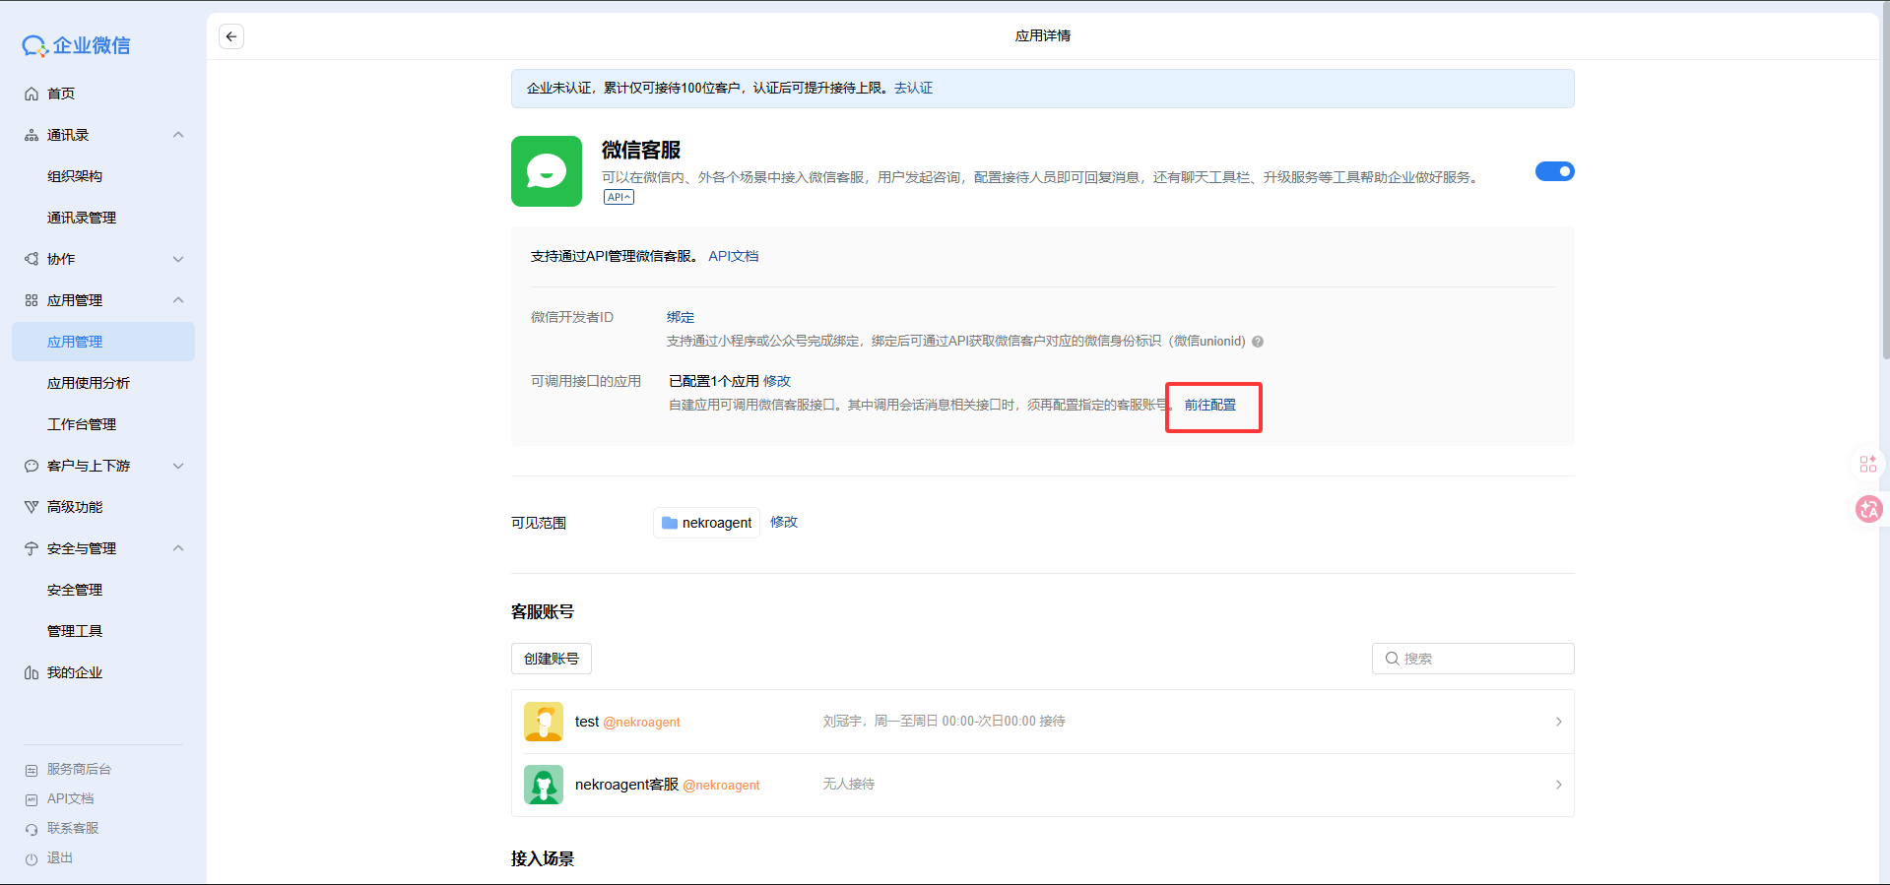Viewport: 1890px width, 885px height.
Task: Click the 前往配置 link
Action: [x=1209, y=405]
